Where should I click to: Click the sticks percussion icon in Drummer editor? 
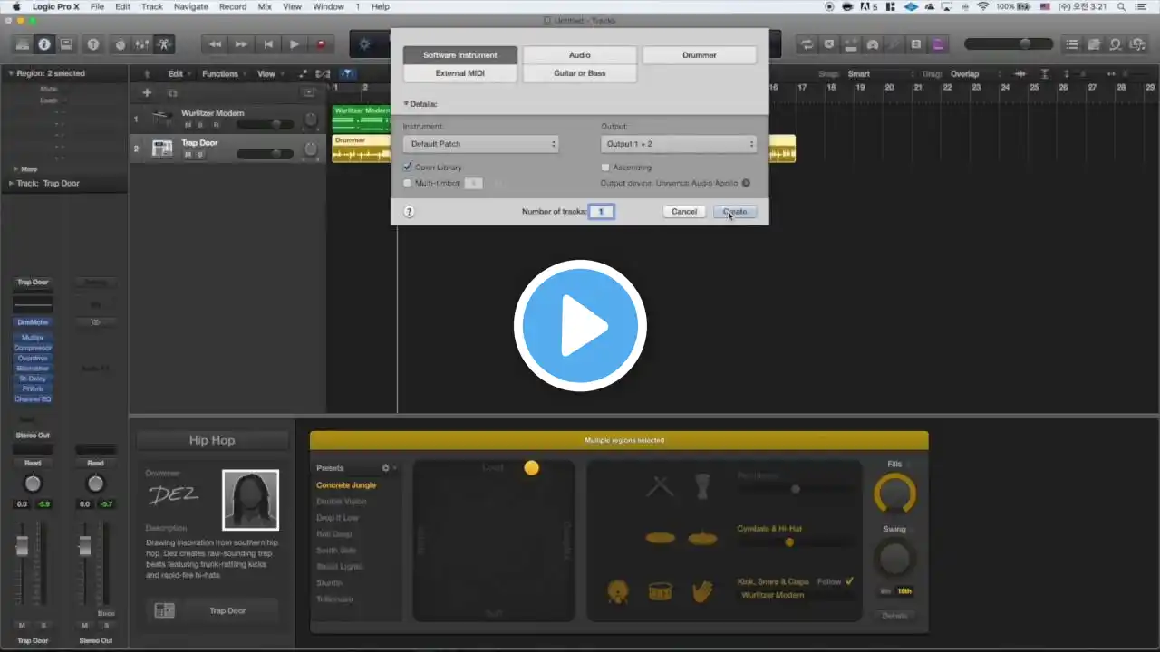click(660, 486)
